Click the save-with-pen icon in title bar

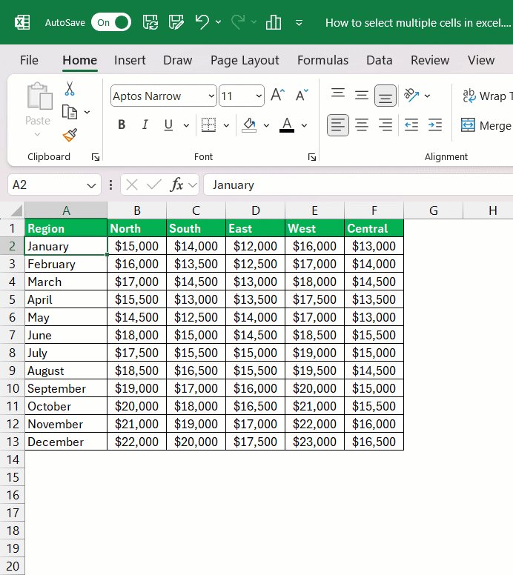176,22
